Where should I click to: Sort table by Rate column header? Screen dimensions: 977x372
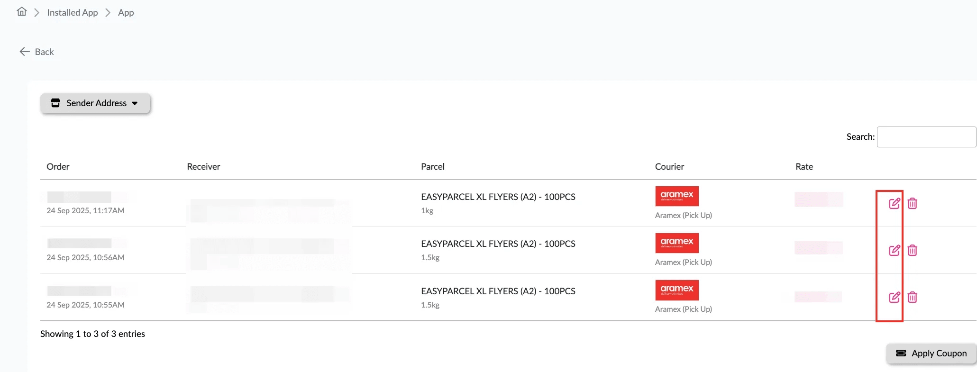804,166
